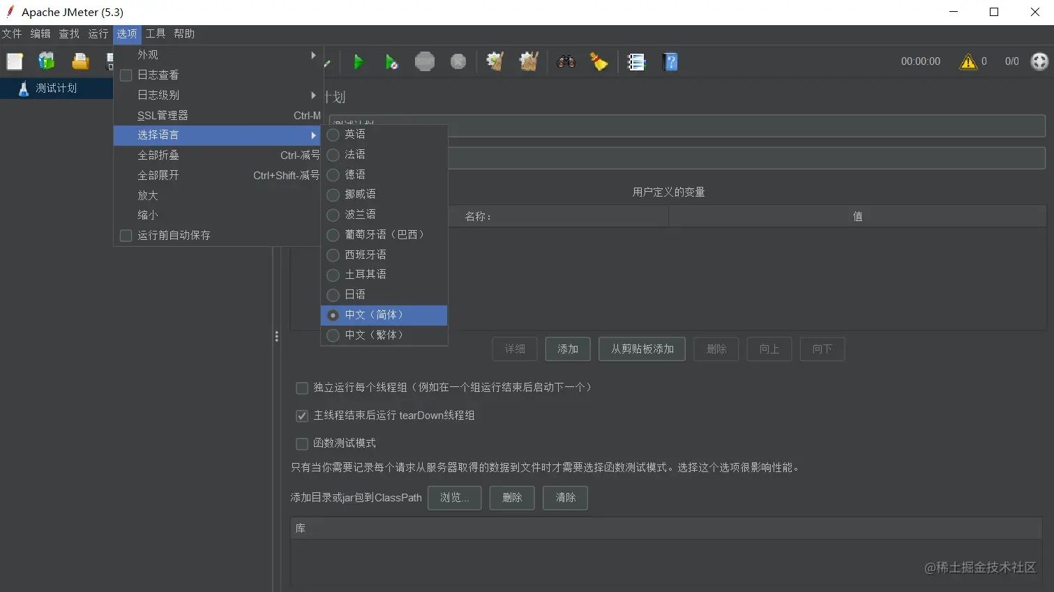Choose 全部折叠 menu entry
This screenshot has width=1054, height=592.
pyautogui.click(x=217, y=155)
